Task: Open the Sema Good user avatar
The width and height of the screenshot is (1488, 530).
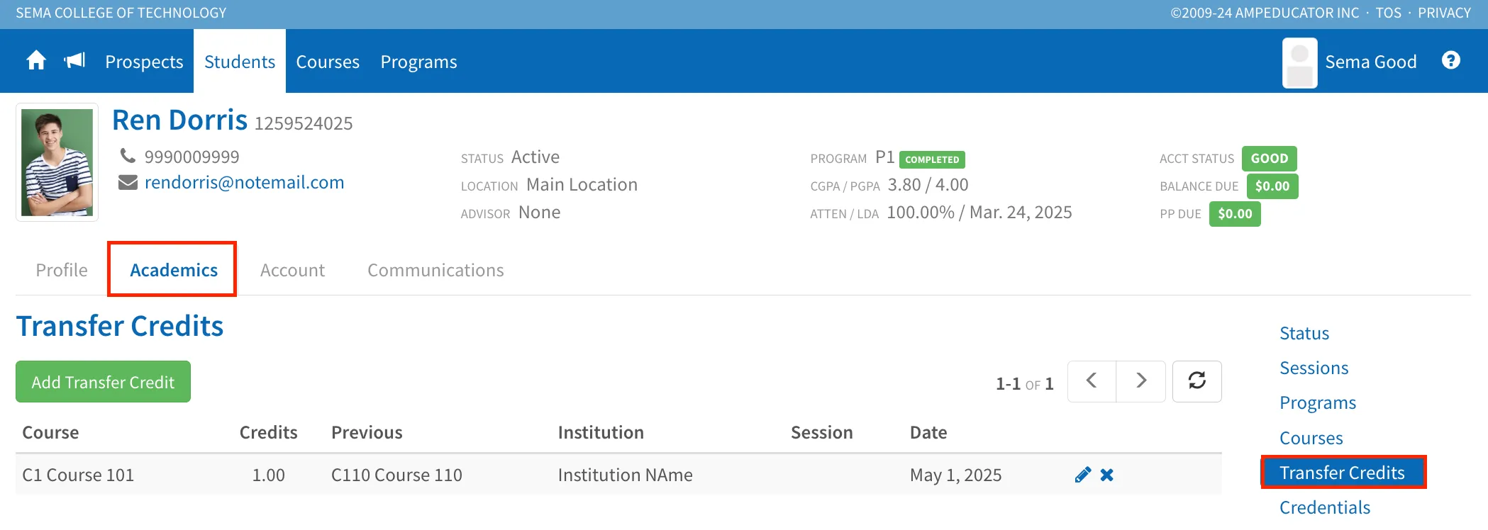Action: pyautogui.click(x=1299, y=62)
